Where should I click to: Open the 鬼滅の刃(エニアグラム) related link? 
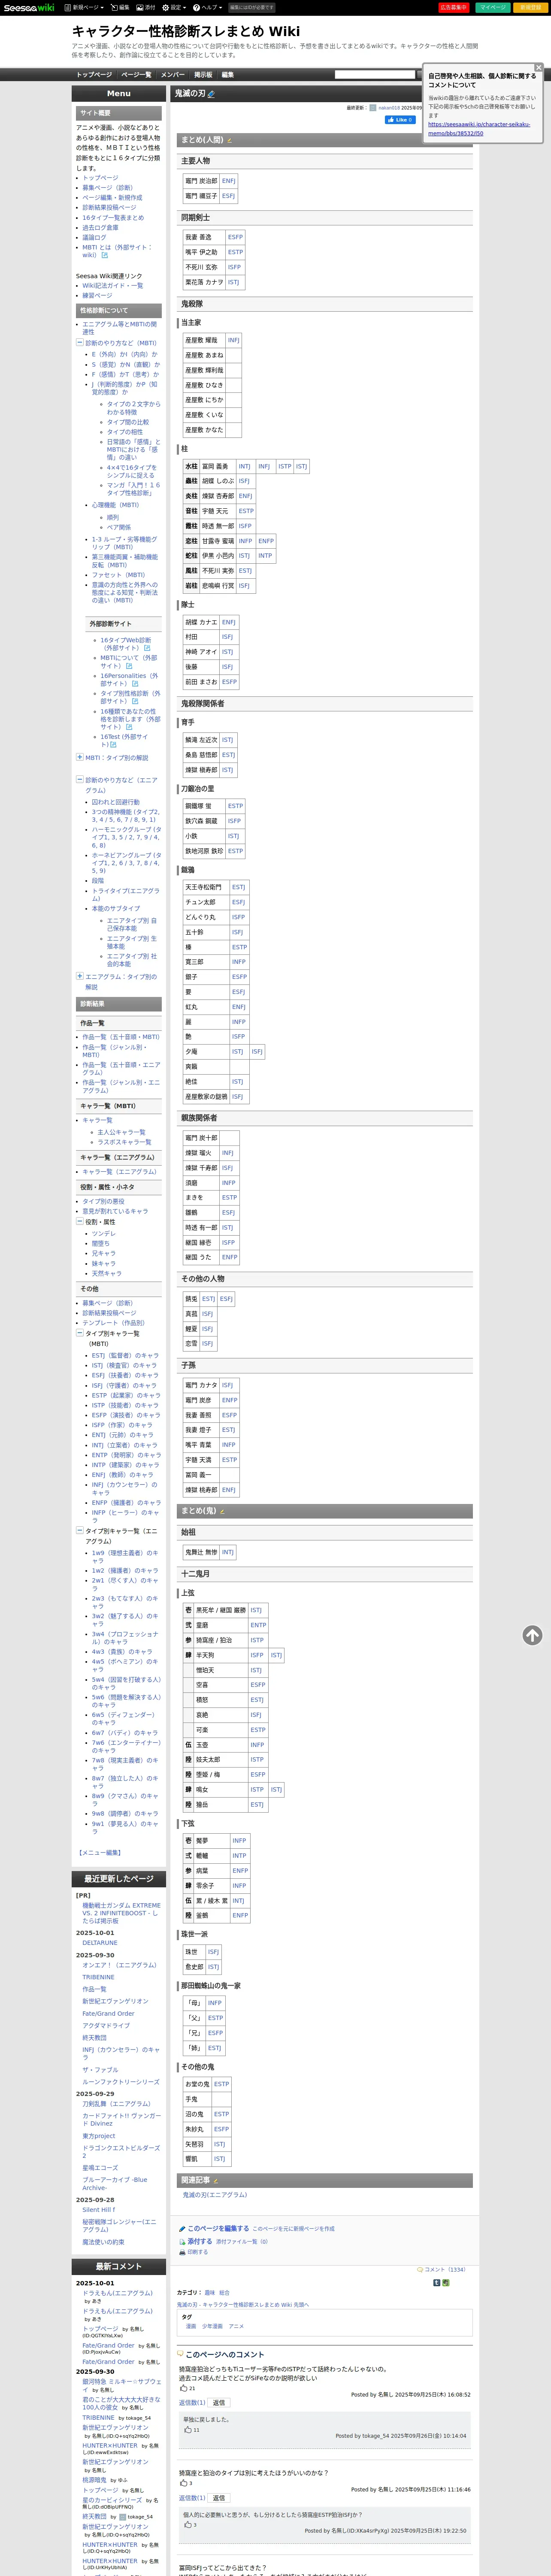[x=215, y=2195]
